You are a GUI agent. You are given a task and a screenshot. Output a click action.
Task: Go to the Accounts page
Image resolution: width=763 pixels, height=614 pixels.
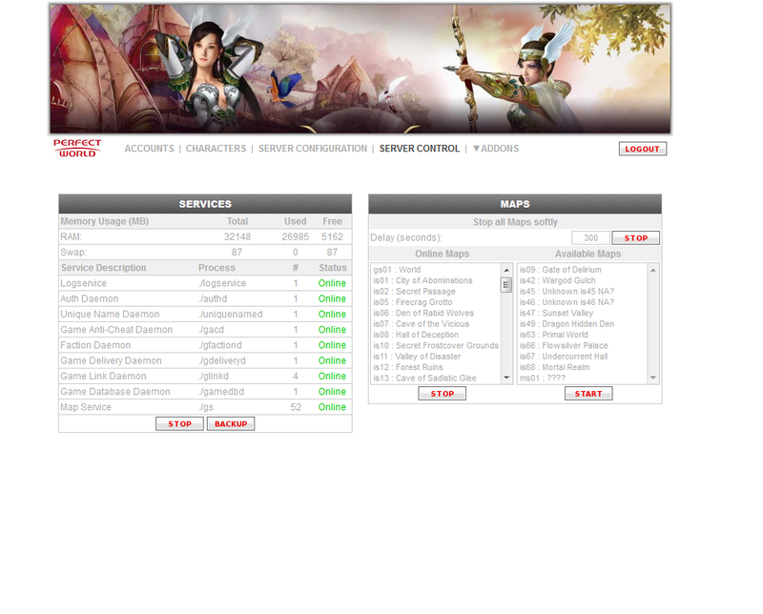tap(149, 149)
